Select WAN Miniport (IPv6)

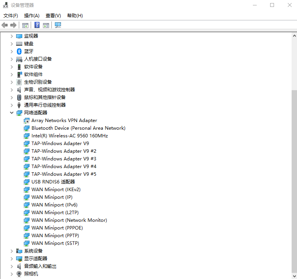tap(54, 205)
